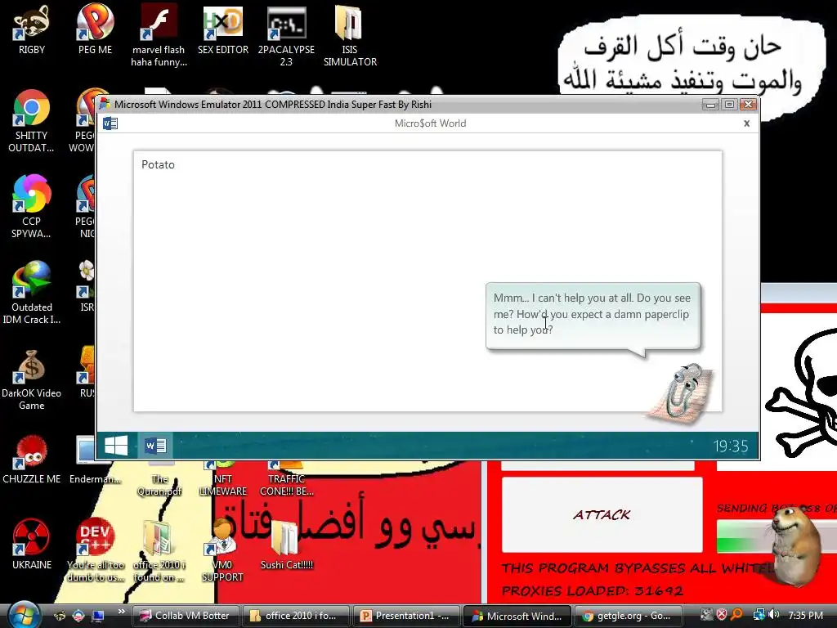Open the VM0 SUPPORT shortcut

click(x=222, y=550)
